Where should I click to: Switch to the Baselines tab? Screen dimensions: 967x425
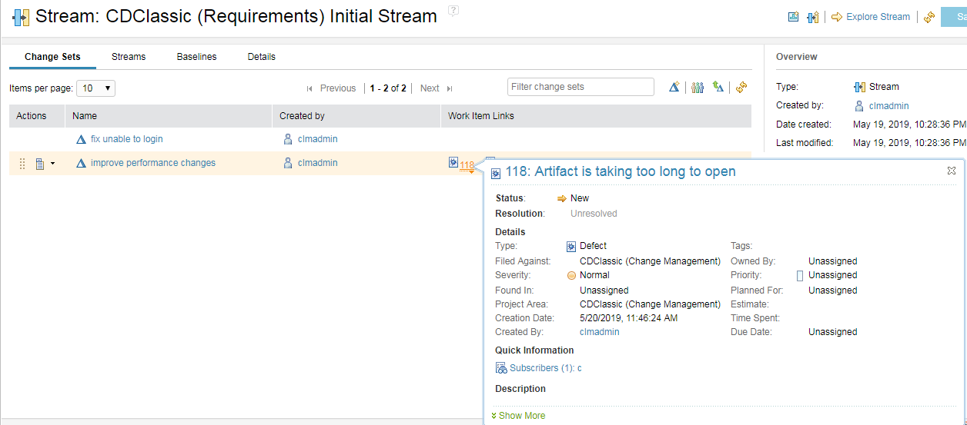[x=196, y=57]
